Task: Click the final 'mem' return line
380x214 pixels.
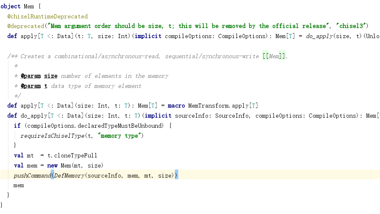Action: pyautogui.click(x=18, y=186)
